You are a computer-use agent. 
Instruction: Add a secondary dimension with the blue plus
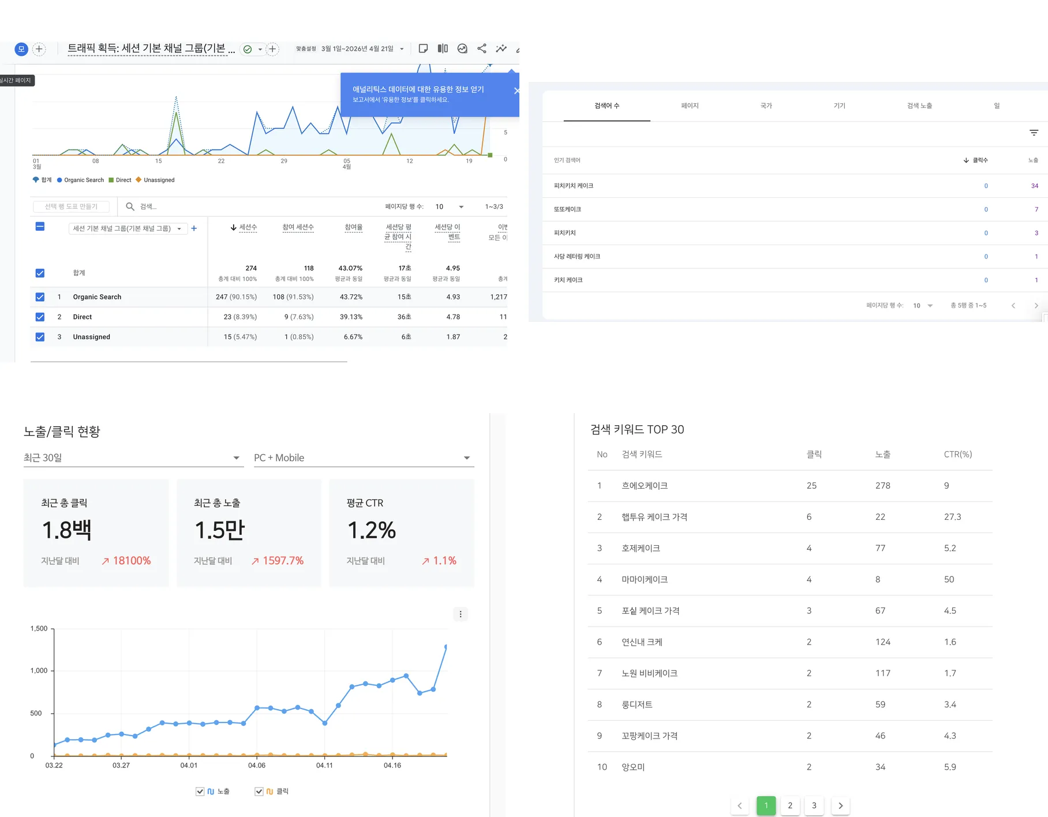[194, 228]
